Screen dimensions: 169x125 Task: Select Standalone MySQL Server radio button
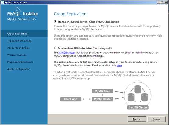point(55,22)
